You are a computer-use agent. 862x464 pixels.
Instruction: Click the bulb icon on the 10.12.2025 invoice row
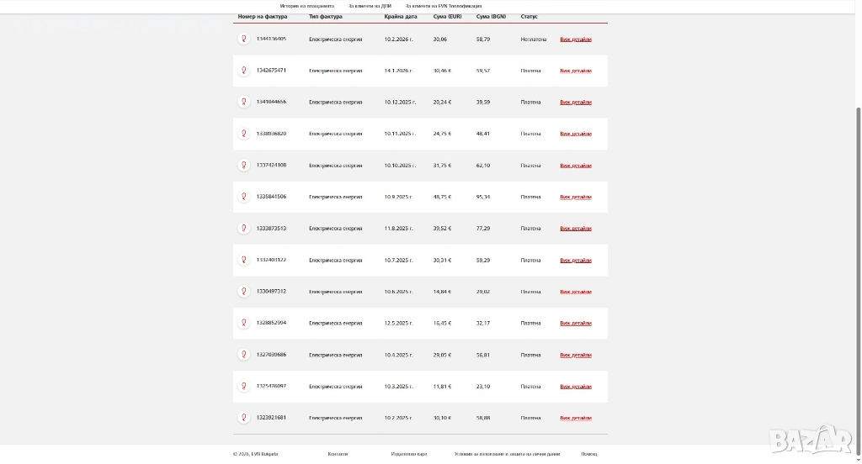tap(244, 102)
